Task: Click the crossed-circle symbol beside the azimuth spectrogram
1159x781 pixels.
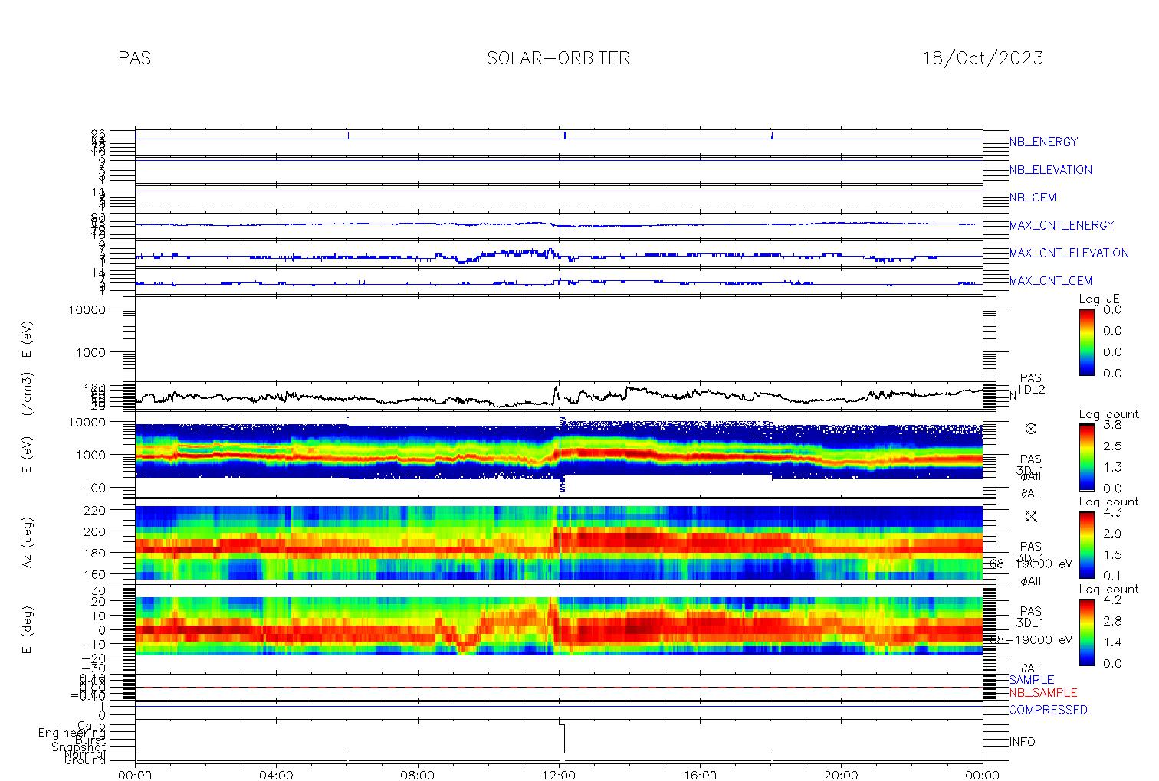Action: coord(1031,516)
